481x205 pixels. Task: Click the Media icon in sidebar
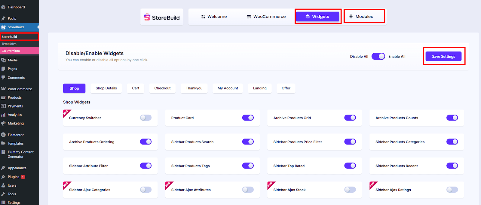(3, 60)
